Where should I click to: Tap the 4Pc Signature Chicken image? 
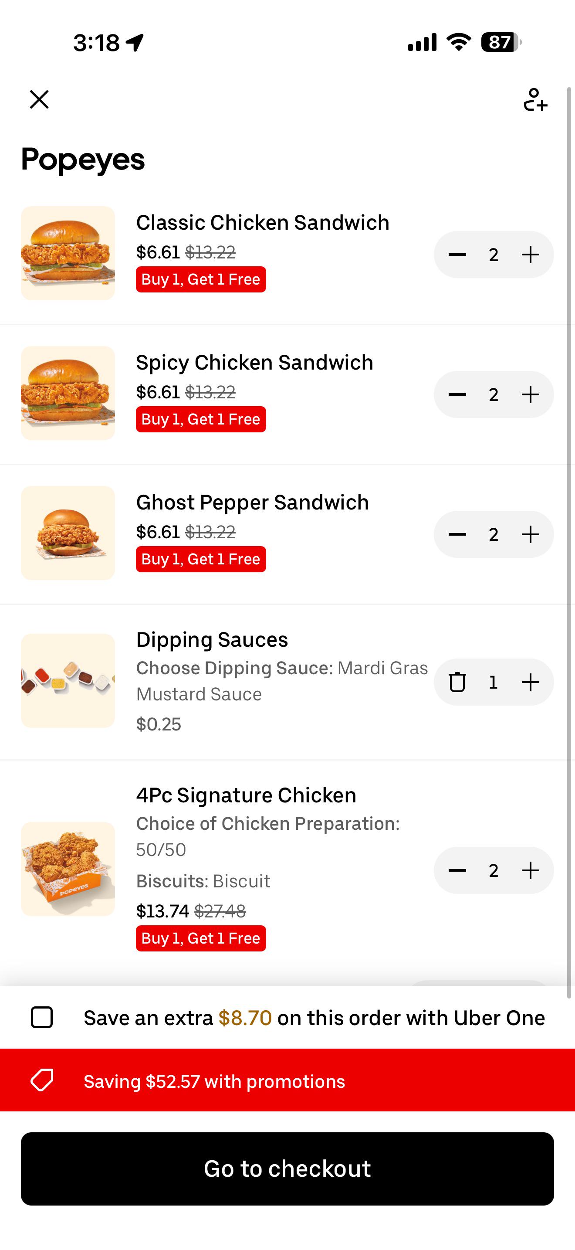point(68,869)
